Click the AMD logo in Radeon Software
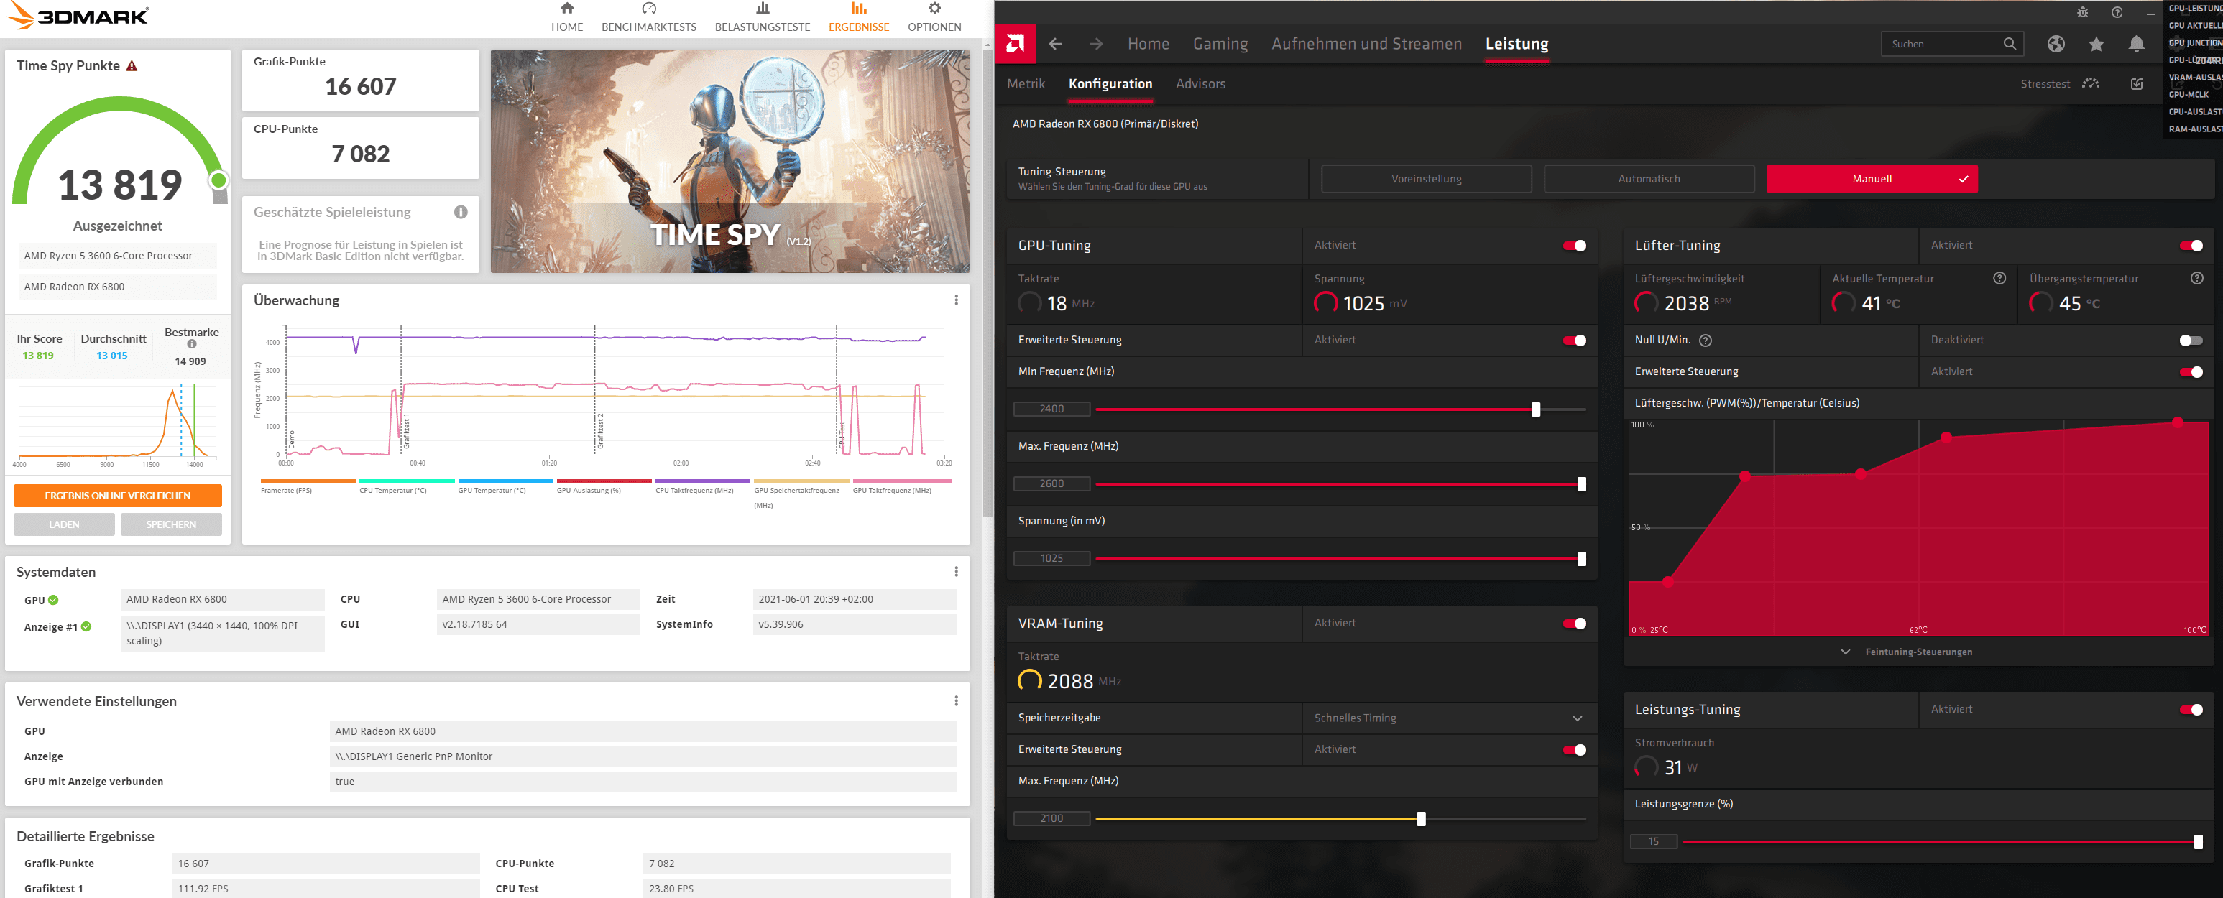Screen dimensions: 2223x898 click(1015, 44)
